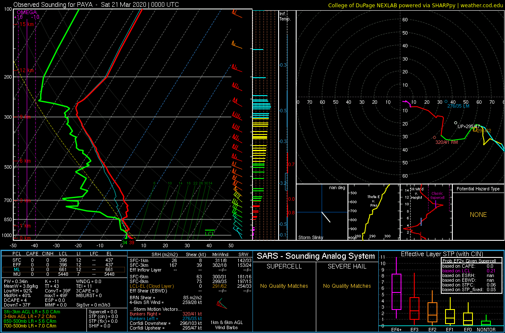This screenshot has height=333, width=505.
Task: Click the SARS - Sounding Analog System heading
Action: 316,256
